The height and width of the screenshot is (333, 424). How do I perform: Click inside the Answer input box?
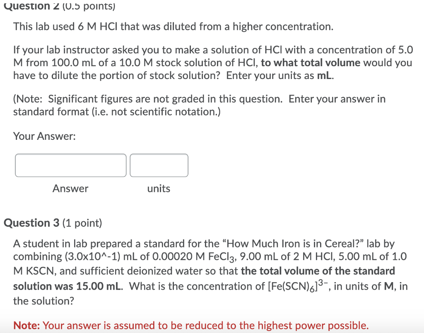70,165
